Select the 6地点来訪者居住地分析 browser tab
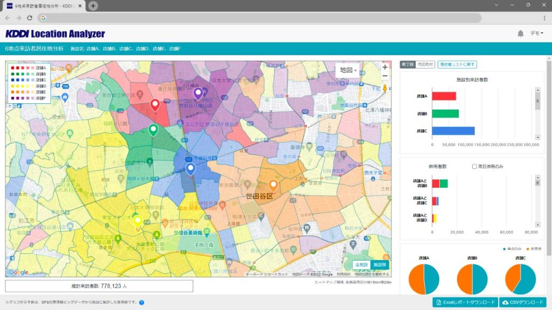This screenshot has height=310, width=552. coord(40,6)
